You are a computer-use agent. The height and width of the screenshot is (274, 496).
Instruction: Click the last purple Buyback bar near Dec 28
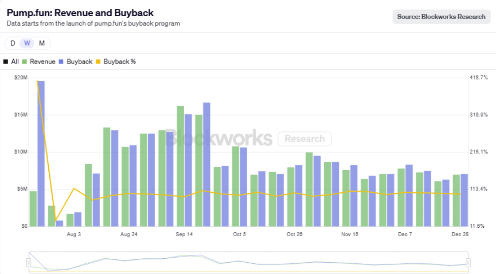(x=464, y=200)
